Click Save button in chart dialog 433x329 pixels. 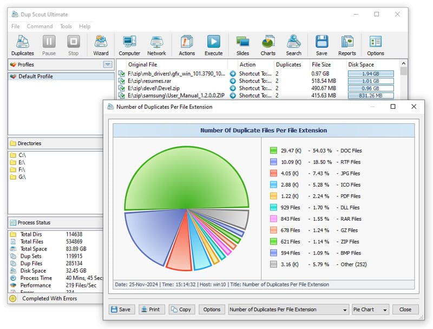[x=121, y=310]
